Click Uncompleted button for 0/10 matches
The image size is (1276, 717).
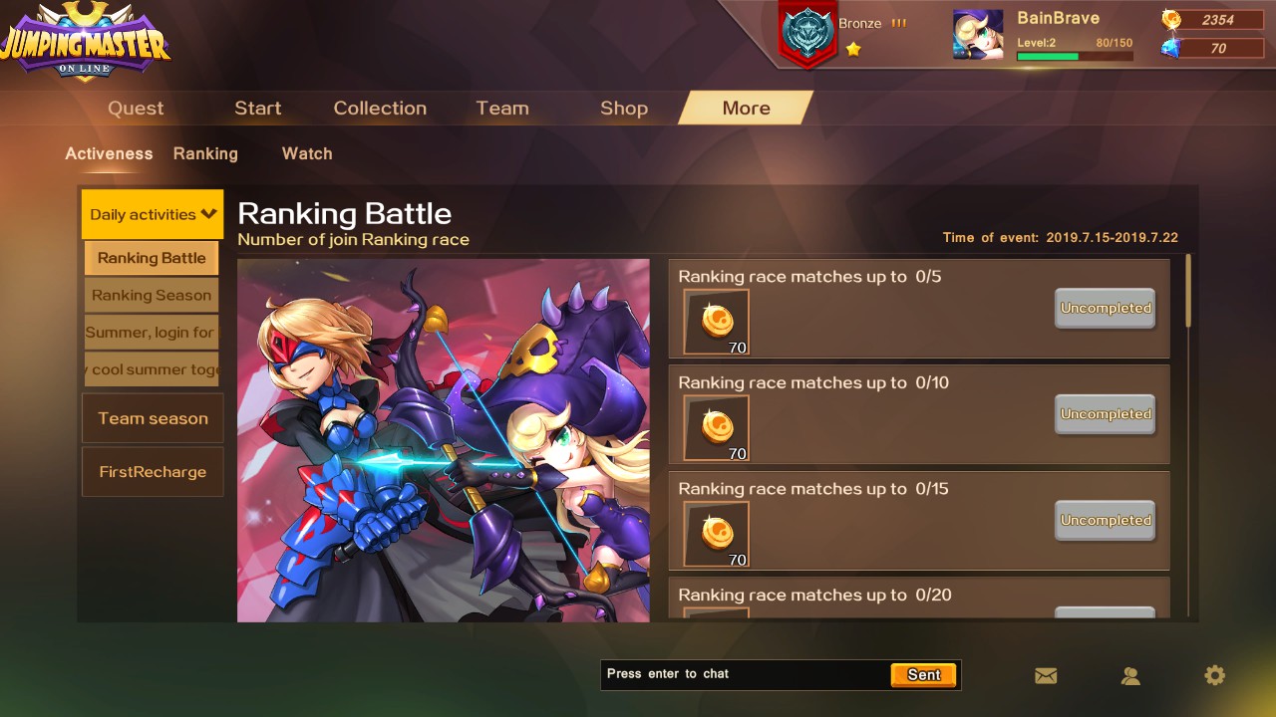pos(1105,414)
